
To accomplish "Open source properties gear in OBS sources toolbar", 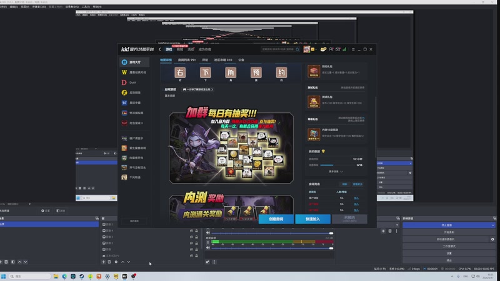I will pyautogui.click(x=116, y=262).
